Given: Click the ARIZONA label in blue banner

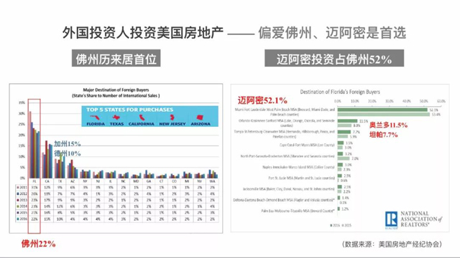Looking at the screenshot, I should click(x=201, y=124).
